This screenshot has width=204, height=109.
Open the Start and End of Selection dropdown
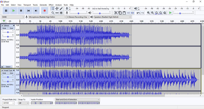[x=77, y=99]
